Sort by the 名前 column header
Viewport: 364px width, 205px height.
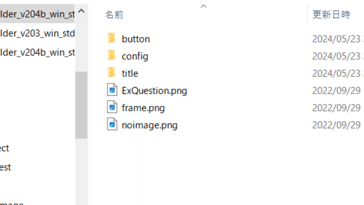pyautogui.click(x=114, y=15)
